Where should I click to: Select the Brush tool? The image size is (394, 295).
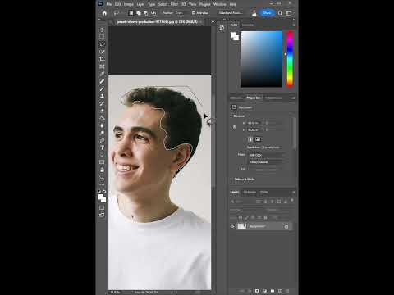point(102,88)
